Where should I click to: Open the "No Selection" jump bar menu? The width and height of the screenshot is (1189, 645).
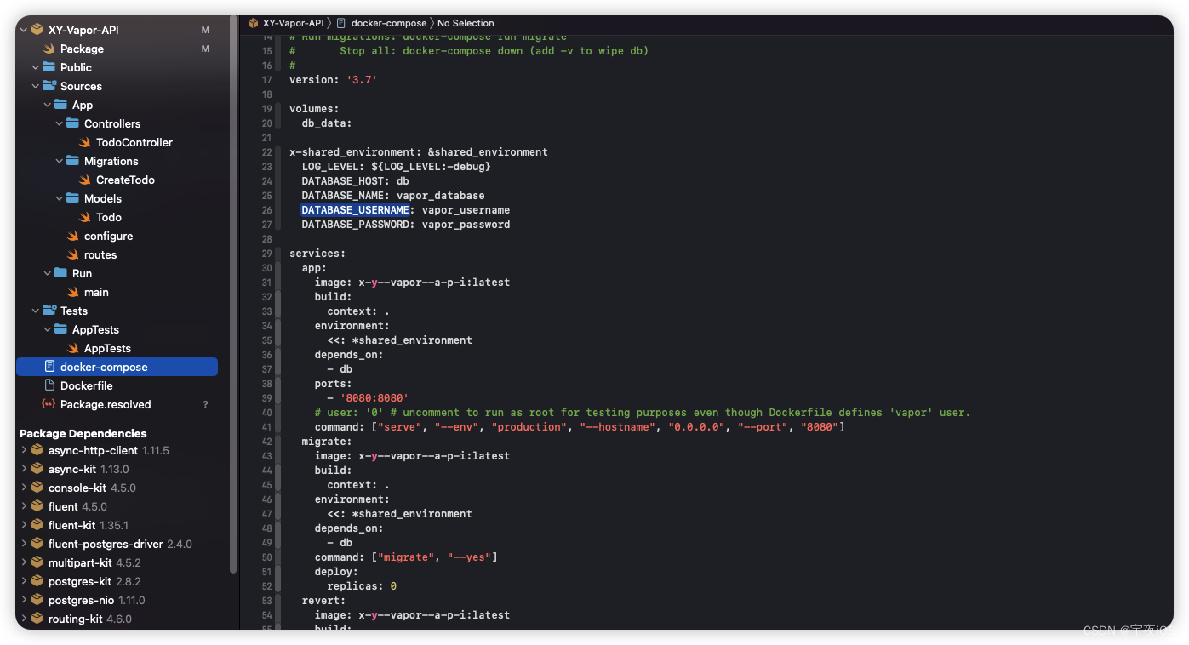point(466,23)
